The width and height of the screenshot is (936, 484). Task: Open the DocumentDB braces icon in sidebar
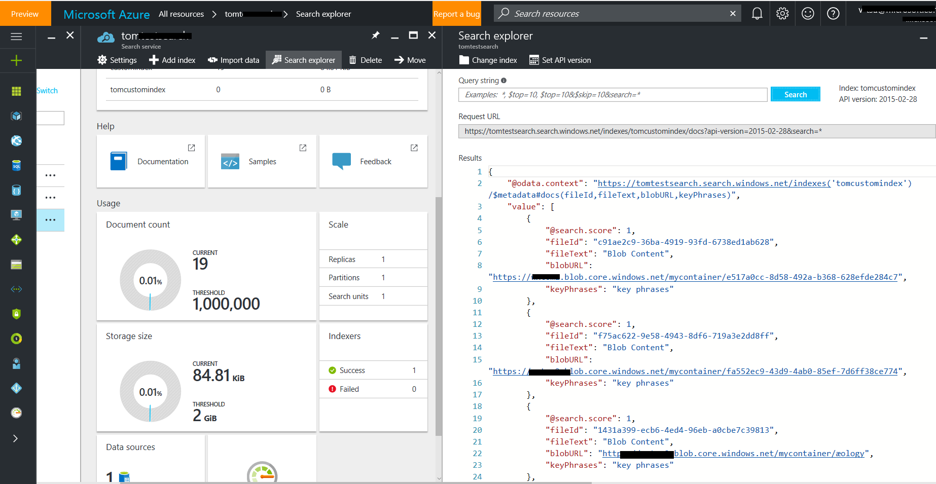16,190
